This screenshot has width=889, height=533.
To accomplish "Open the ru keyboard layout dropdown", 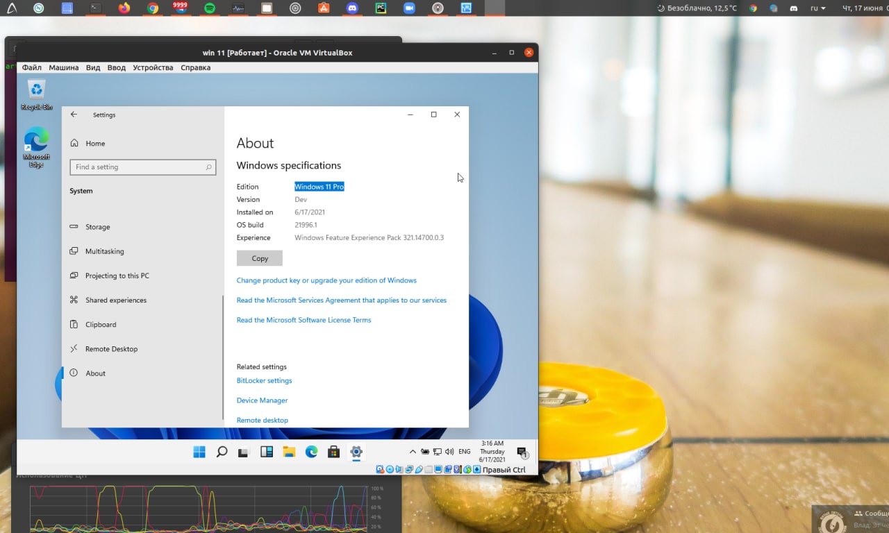I will click(818, 8).
